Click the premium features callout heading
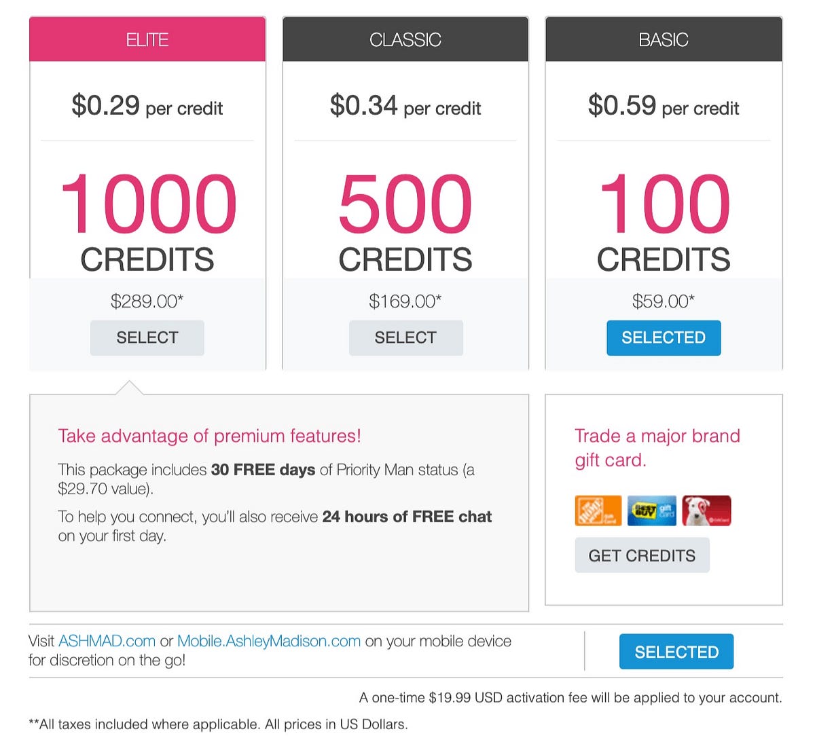 coord(209,436)
